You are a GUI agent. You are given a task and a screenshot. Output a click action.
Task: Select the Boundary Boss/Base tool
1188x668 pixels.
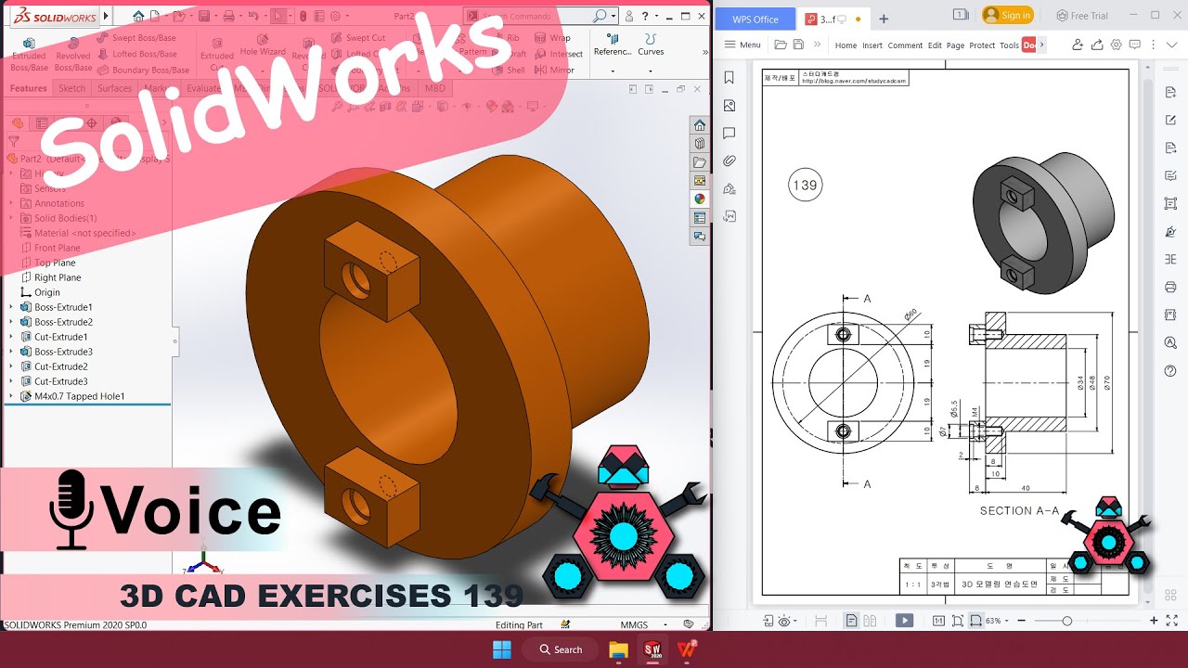click(142, 70)
